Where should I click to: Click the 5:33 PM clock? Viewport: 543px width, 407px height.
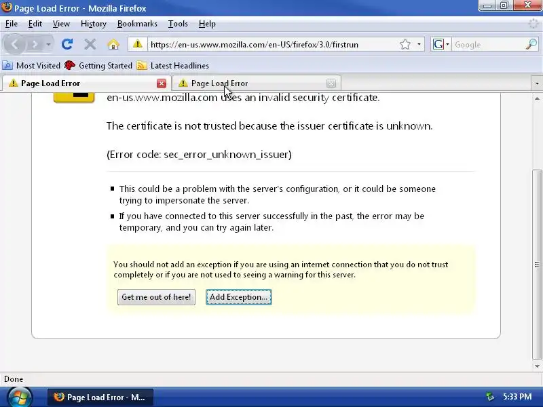pos(517,397)
